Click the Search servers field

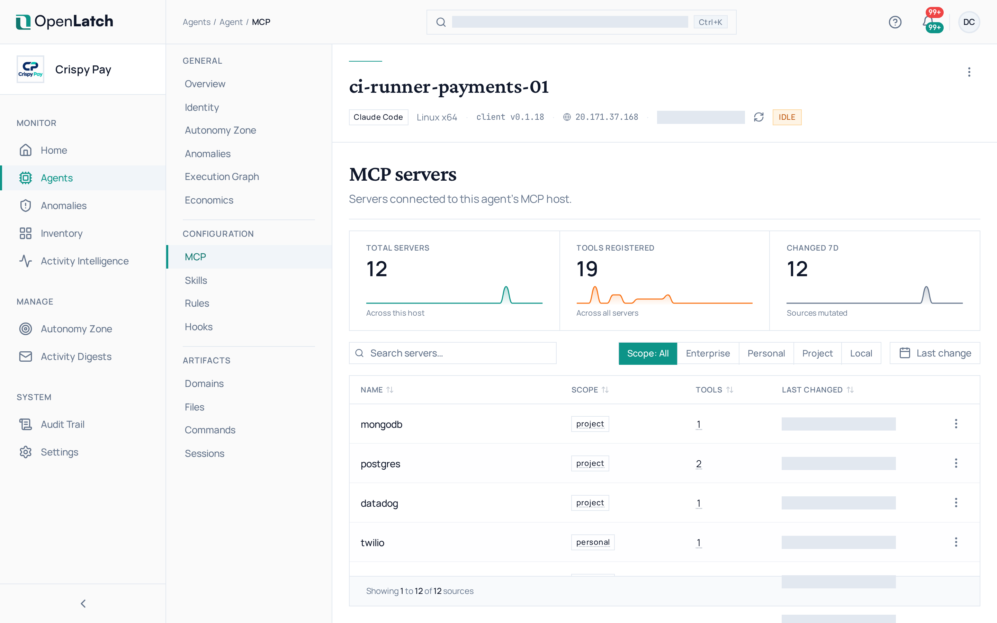click(452, 353)
